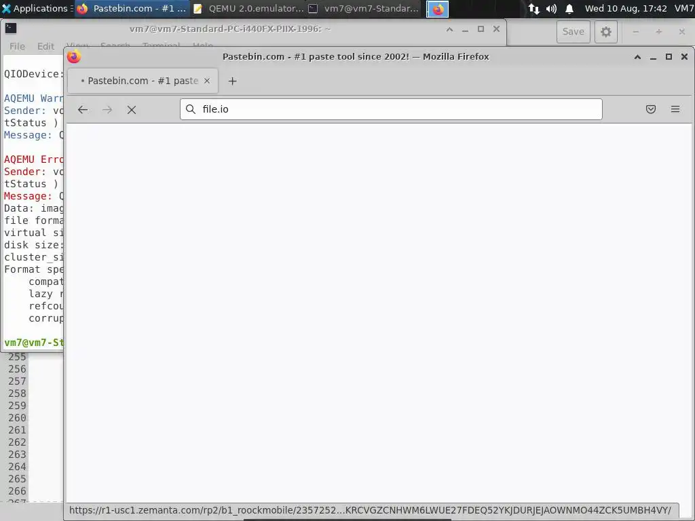Close the Firefox window
Viewport: 695px width, 521px height.
(684, 57)
